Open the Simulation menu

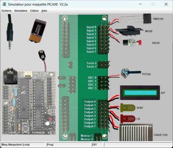point(21,11)
